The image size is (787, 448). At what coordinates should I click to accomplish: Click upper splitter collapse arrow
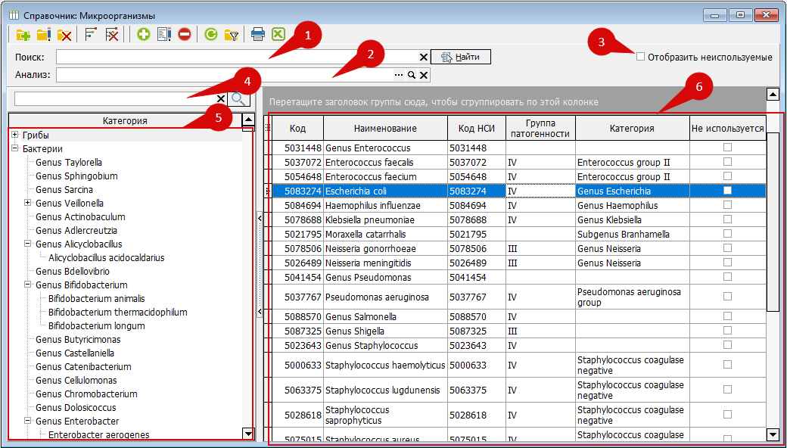260,217
